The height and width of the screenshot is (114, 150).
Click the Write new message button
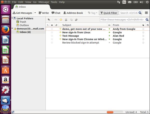tap(44, 13)
